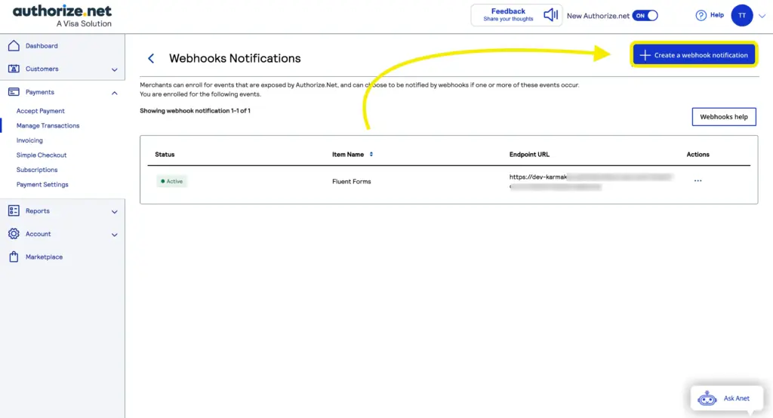Expand the Reports menu chevron

[x=115, y=211]
